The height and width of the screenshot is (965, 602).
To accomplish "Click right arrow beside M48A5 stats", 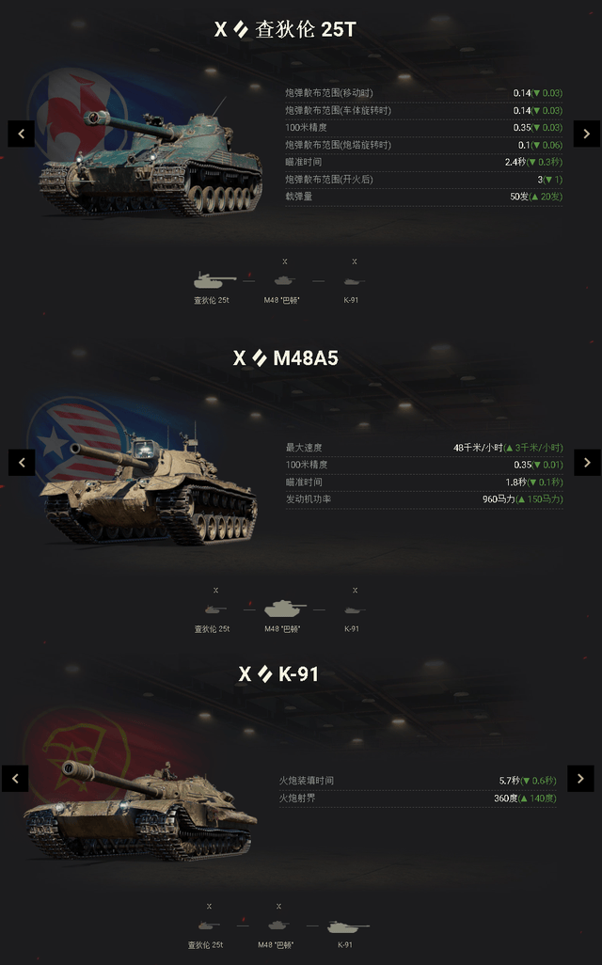I will tap(587, 462).
